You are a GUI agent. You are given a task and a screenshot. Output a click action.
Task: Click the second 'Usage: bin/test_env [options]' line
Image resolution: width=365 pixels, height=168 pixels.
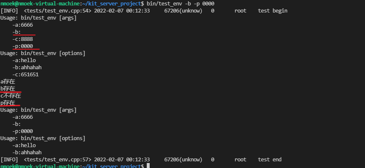click(x=43, y=138)
